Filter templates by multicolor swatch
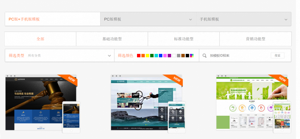300x139 pixels. coord(192,56)
